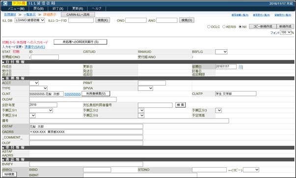Click the OSTAF input field
The image size is (296, 178).
86,126
